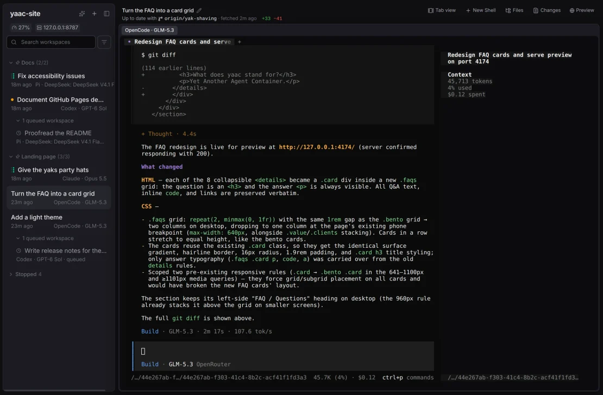Add a new workspace with plus icon
The height and width of the screenshot is (395, 603).
click(x=94, y=14)
